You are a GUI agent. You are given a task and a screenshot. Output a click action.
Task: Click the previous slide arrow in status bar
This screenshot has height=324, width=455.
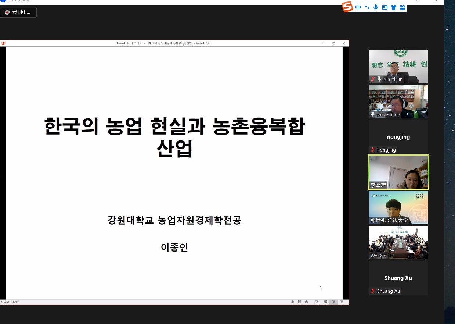292,302
